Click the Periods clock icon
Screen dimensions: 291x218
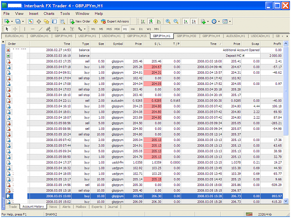(214, 21)
